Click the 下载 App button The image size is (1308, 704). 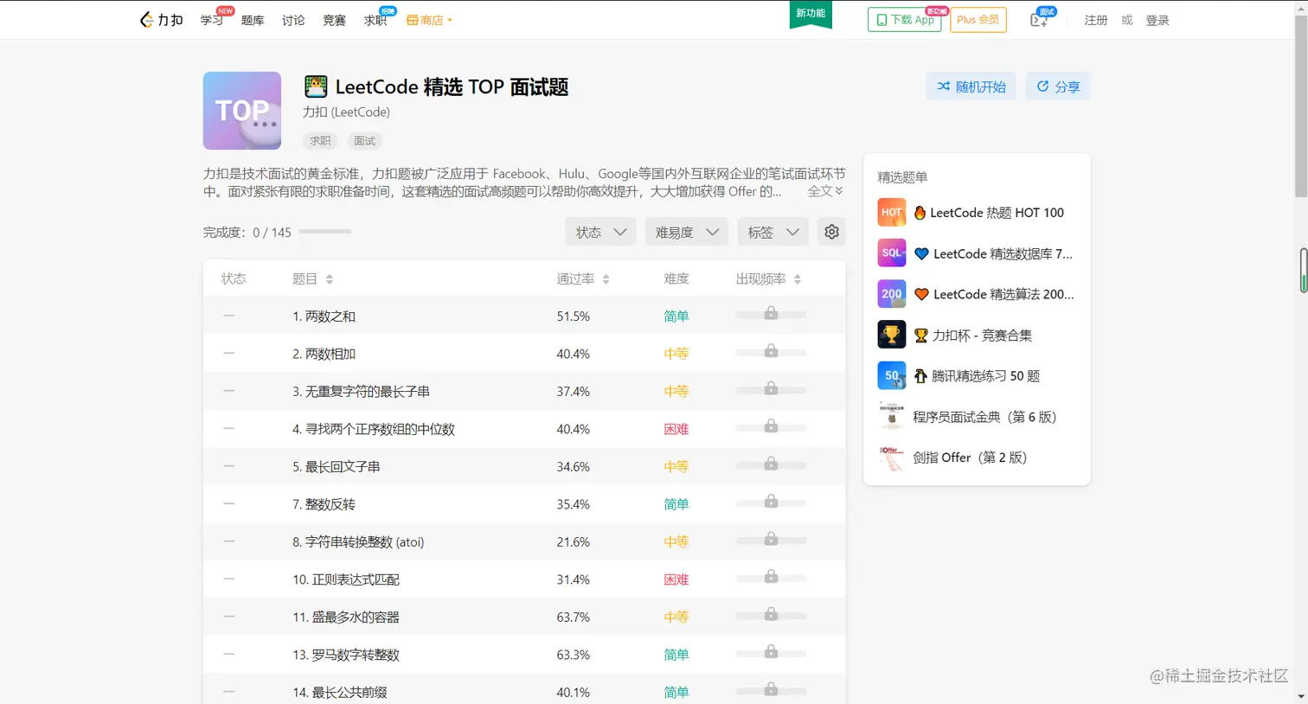pos(905,19)
